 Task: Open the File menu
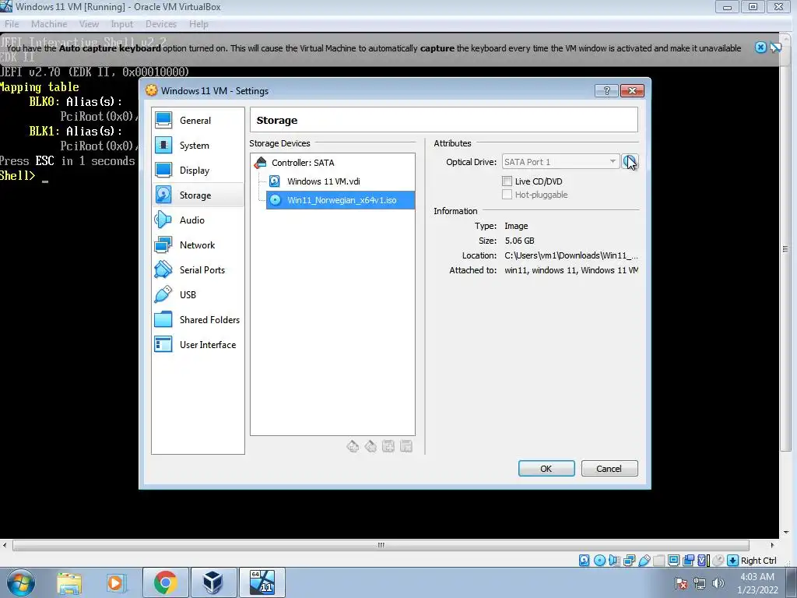12,24
